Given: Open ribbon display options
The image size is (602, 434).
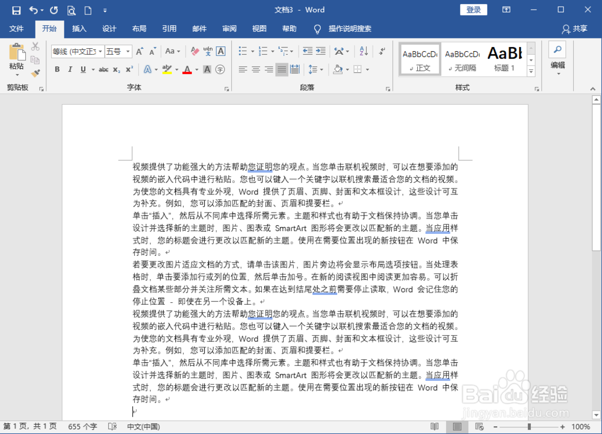Looking at the screenshot, I should (x=506, y=10).
